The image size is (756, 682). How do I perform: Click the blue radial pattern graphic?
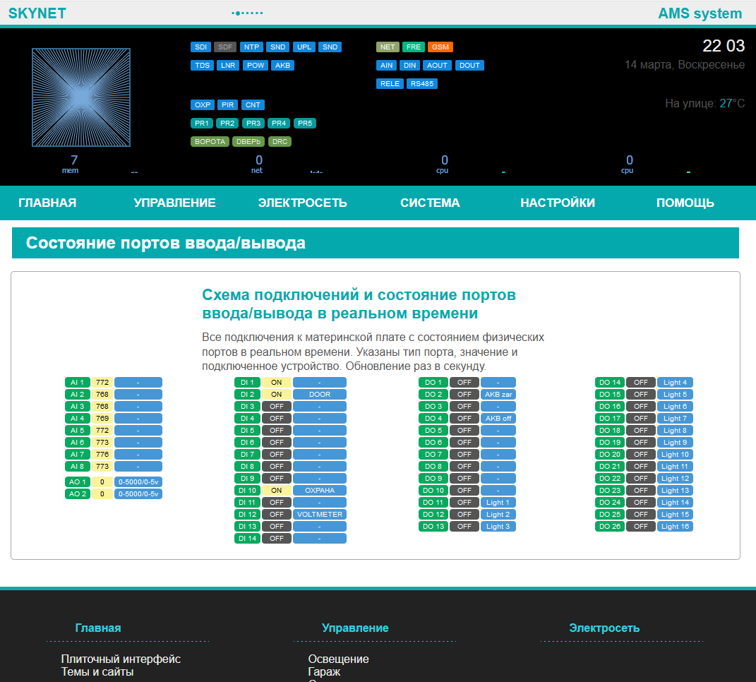click(x=80, y=97)
